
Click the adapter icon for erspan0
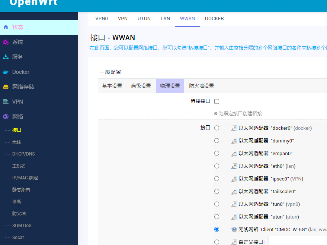(x=234, y=154)
